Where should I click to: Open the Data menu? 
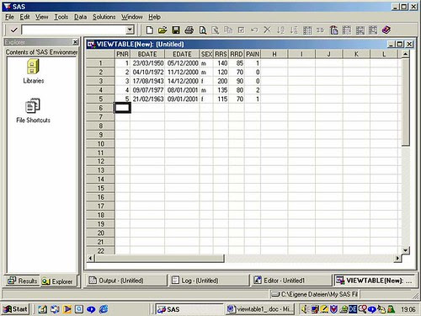pos(80,17)
